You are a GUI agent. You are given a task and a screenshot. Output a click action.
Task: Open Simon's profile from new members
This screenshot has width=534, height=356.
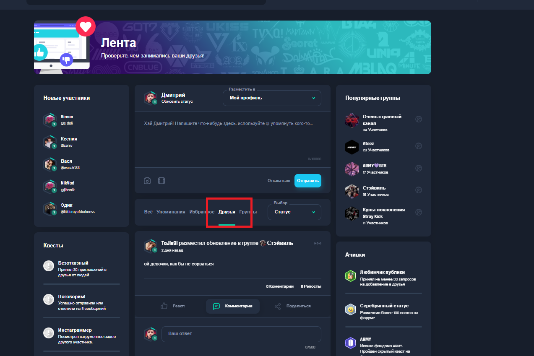pyautogui.click(x=67, y=117)
